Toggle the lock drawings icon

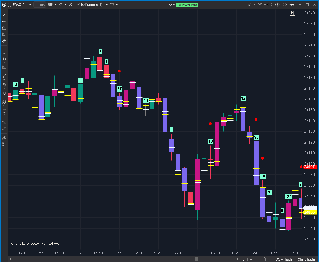[4, 138]
